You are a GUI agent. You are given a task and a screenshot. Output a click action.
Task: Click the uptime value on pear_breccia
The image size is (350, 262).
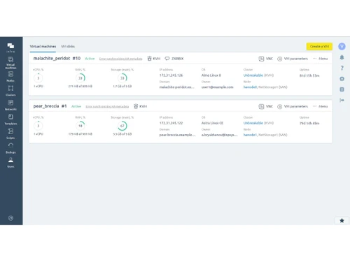point(309,123)
